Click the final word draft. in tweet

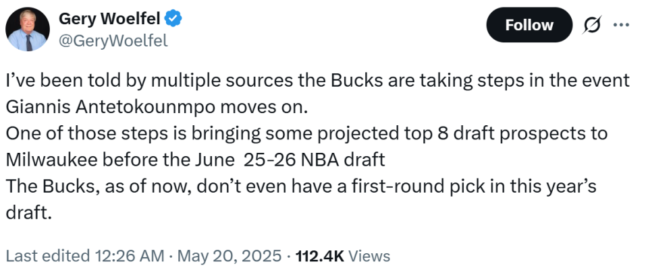29,213
